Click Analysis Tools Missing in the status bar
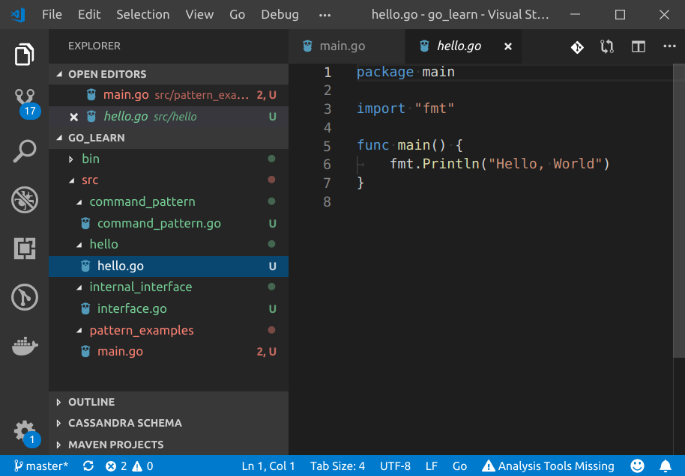This screenshot has height=476, width=685. (x=548, y=466)
